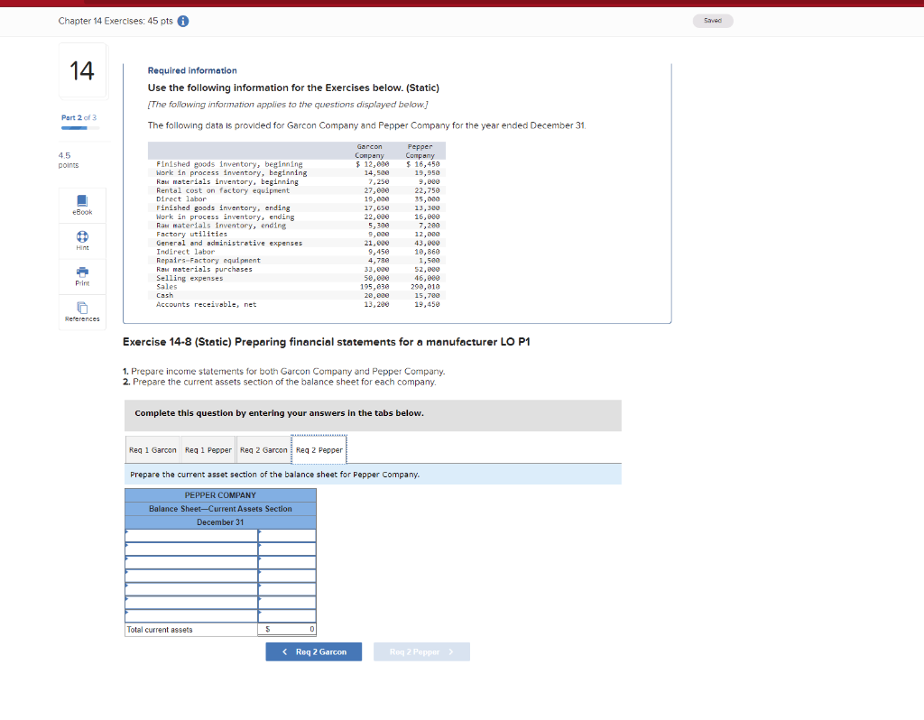Click 'Repairs—Factory equipment' row label
Image resolution: width=924 pixels, height=720 pixels.
[x=208, y=261]
